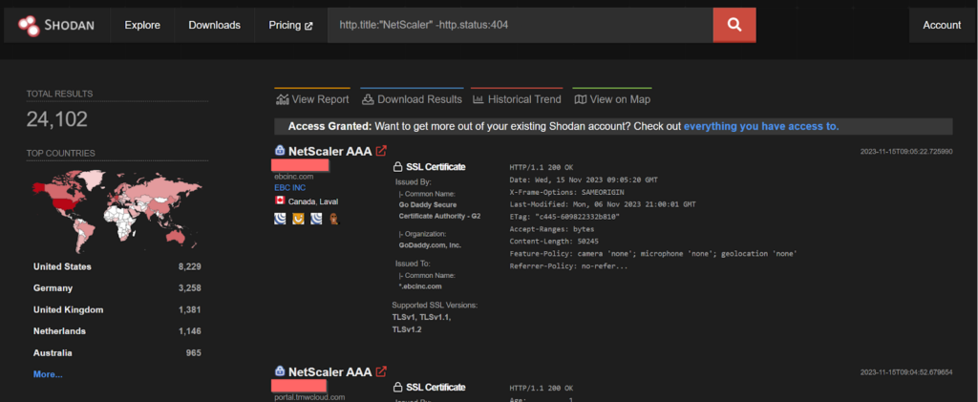Click the orange smiley technology icon
978x402 pixels.
click(x=298, y=219)
